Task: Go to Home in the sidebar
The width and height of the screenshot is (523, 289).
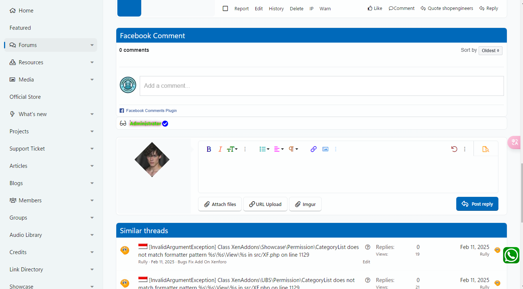Action: click(x=22, y=11)
